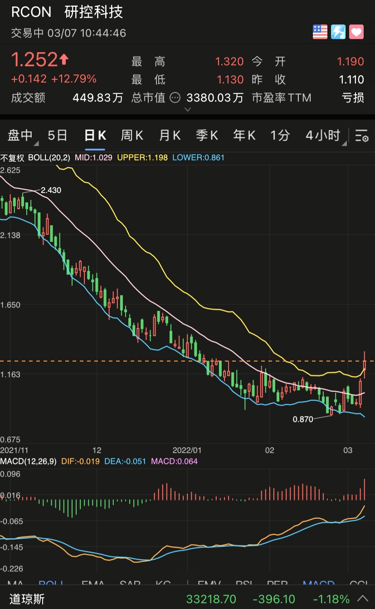Select the 1分 one-minute chart
Screen dimensions: 375x609
coord(280,135)
